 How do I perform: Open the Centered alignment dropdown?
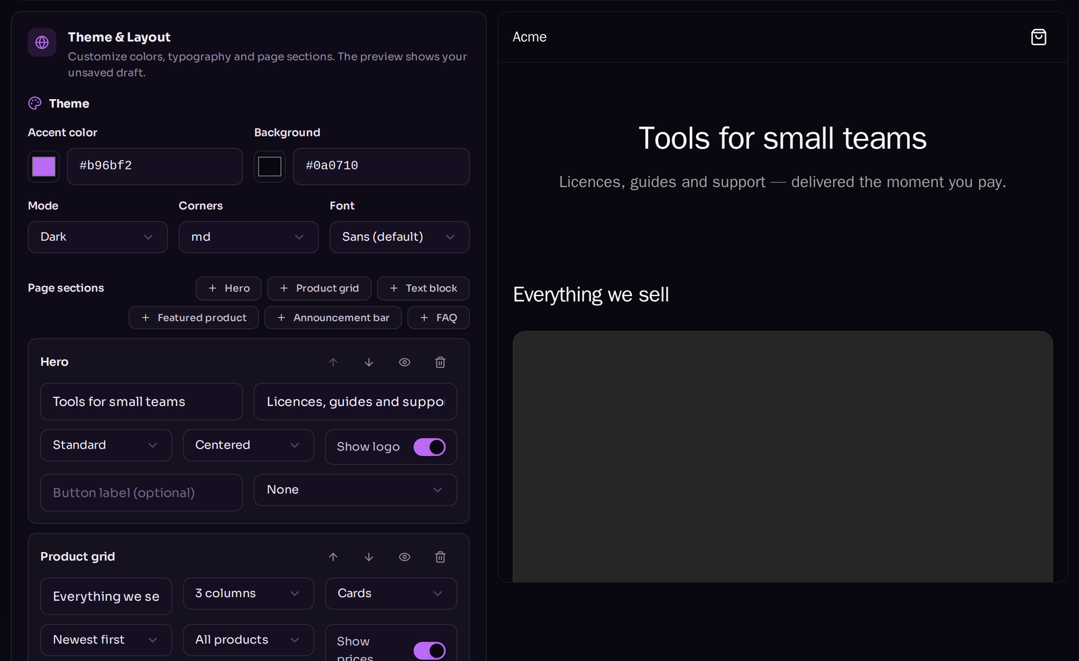(249, 445)
